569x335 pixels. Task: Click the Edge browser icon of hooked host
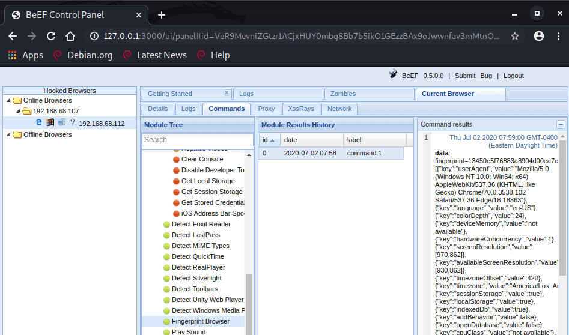click(39, 122)
